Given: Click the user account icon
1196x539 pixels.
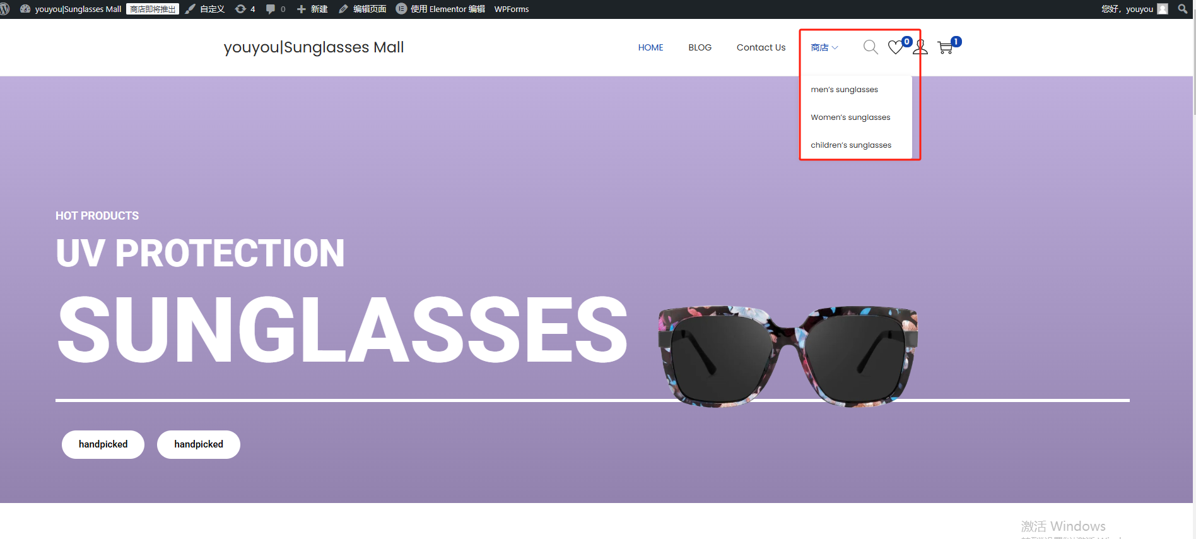Looking at the screenshot, I should click(920, 47).
